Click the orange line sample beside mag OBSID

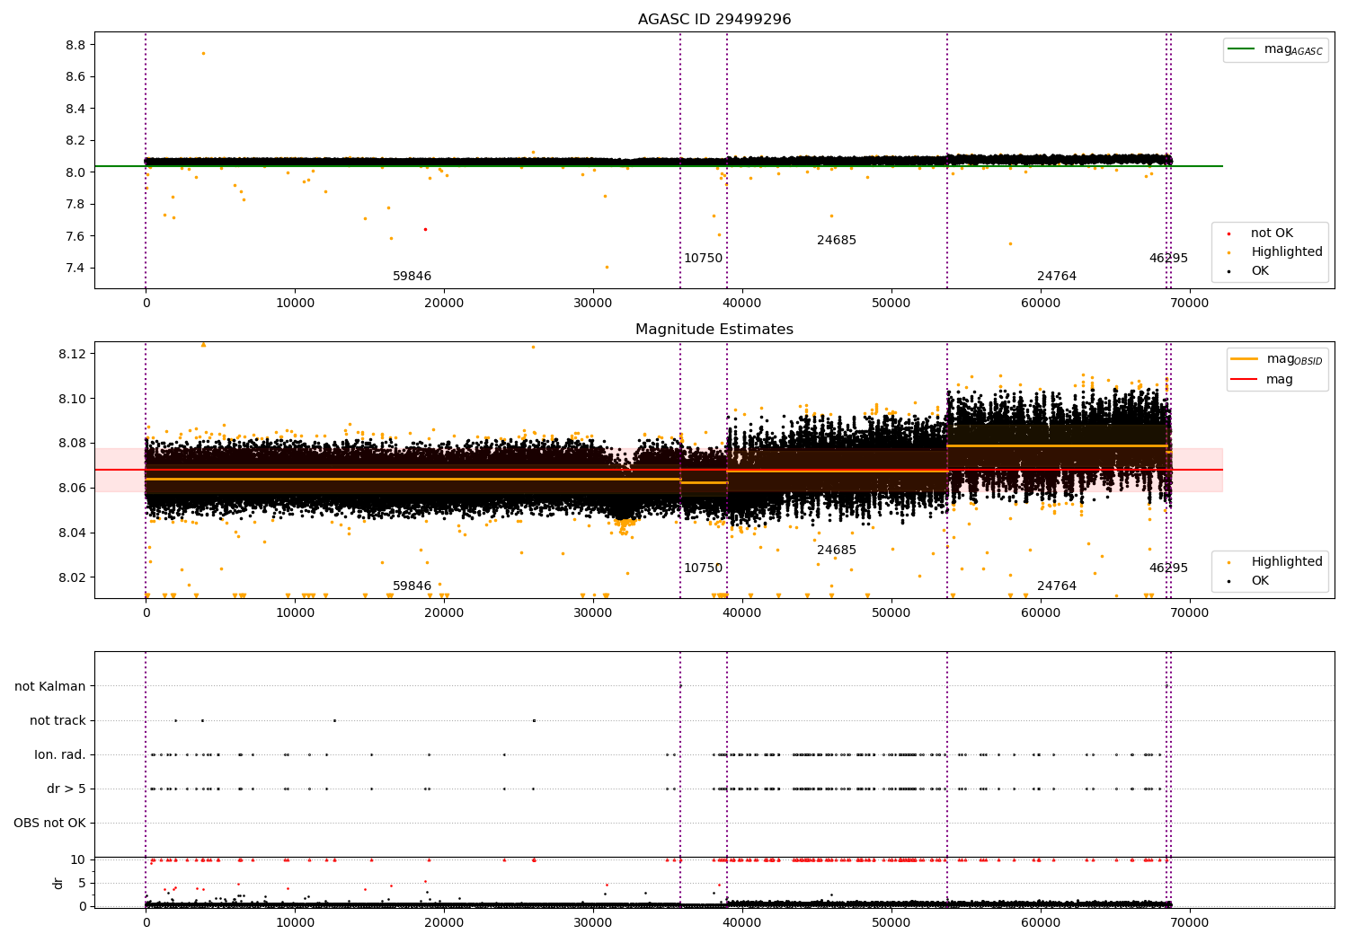pyautogui.click(x=1245, y=359)
